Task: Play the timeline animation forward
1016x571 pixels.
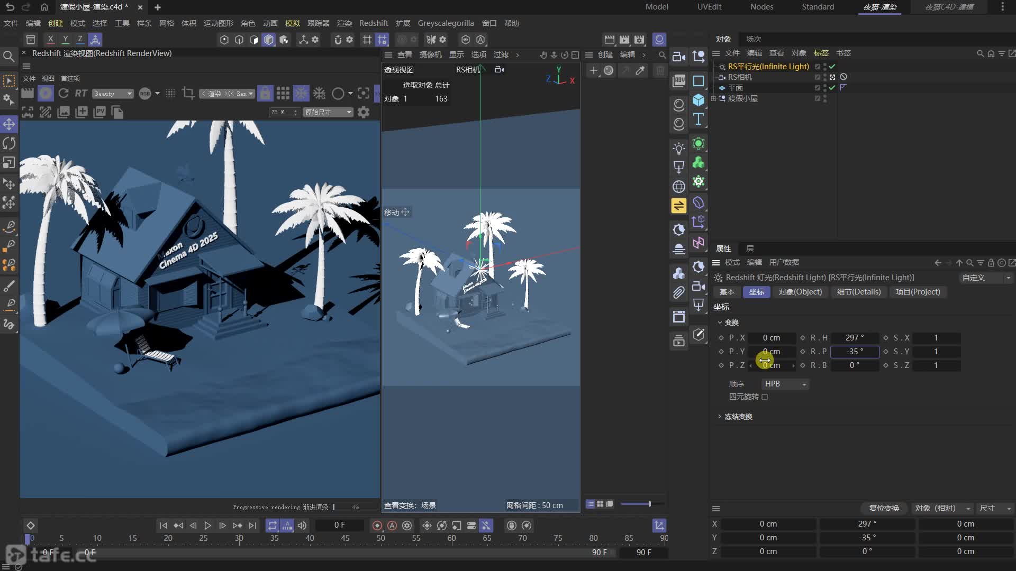Action: click(x=207, y=526)
